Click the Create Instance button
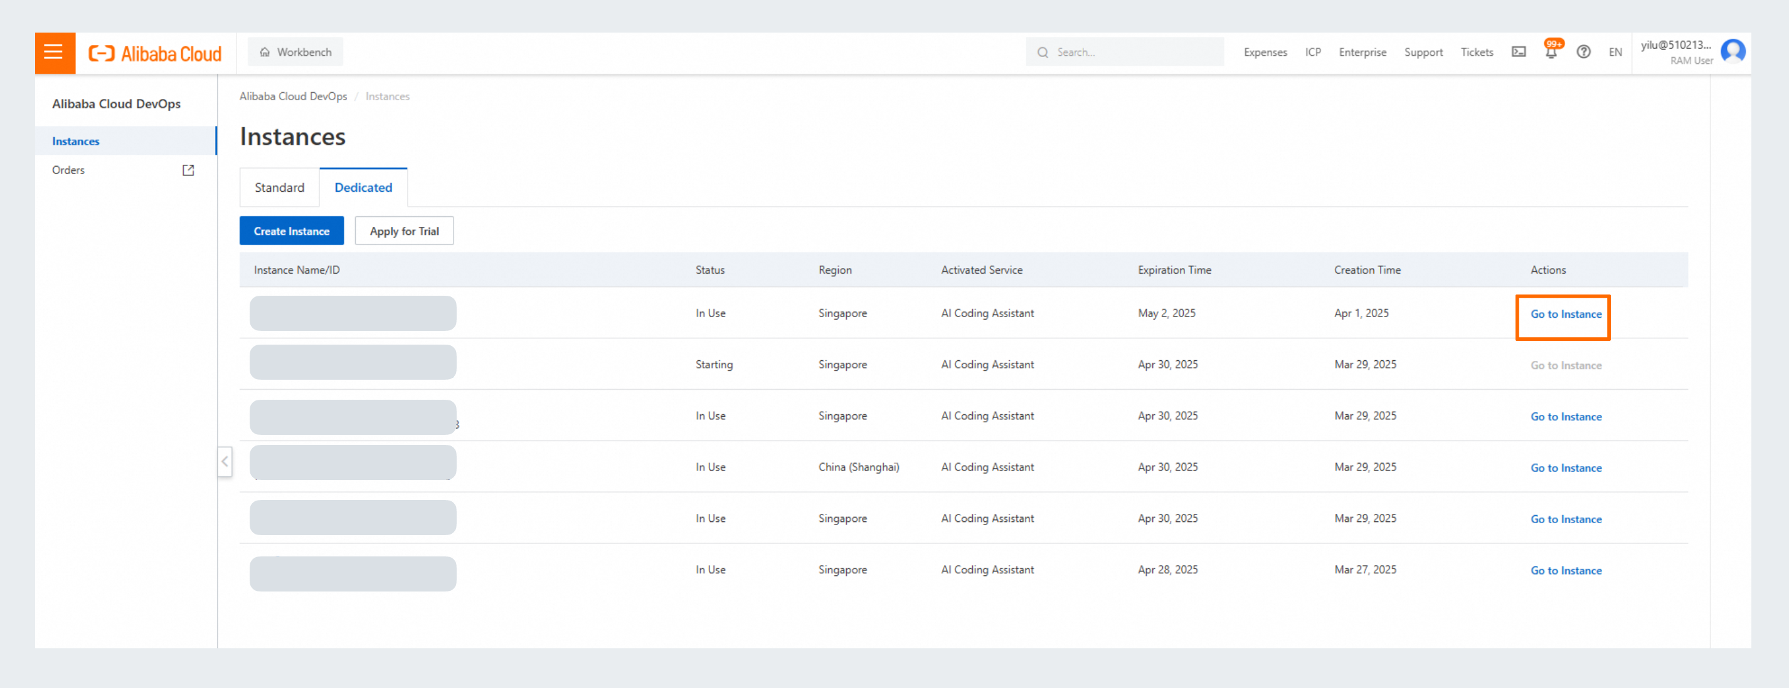This screenshot has height=688, width=1789. [x=291, y=232]
